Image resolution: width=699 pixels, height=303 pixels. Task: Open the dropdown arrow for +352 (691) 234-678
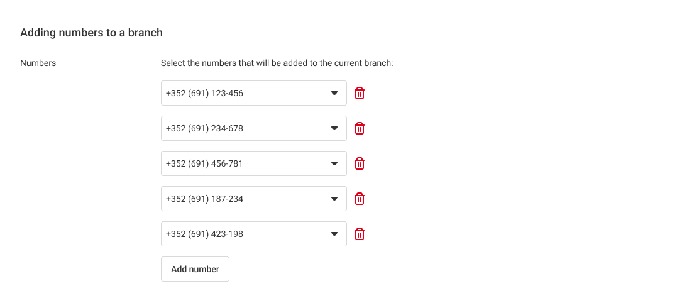(x=334, y=128)
